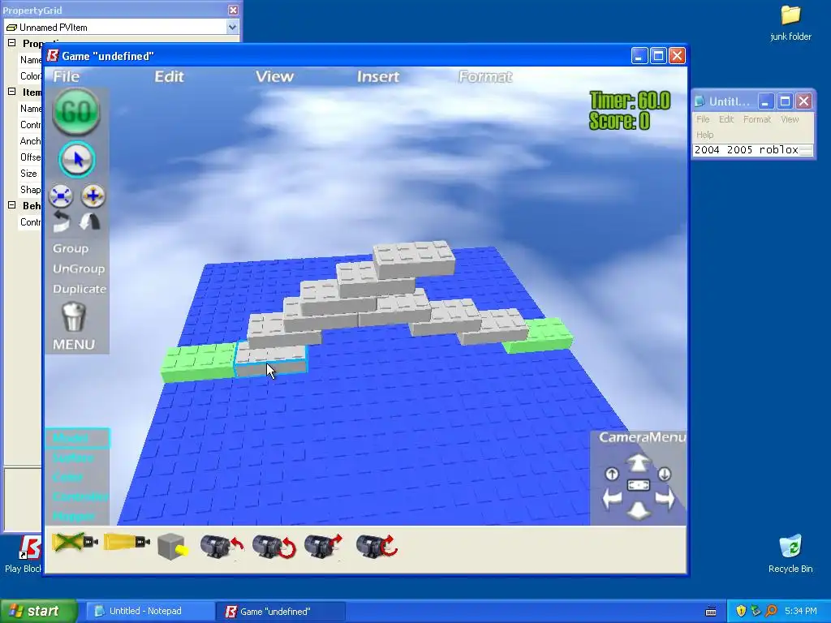Click the UnGroup button
The width and height of the screenshot is (831, 623).
point(79,269)
